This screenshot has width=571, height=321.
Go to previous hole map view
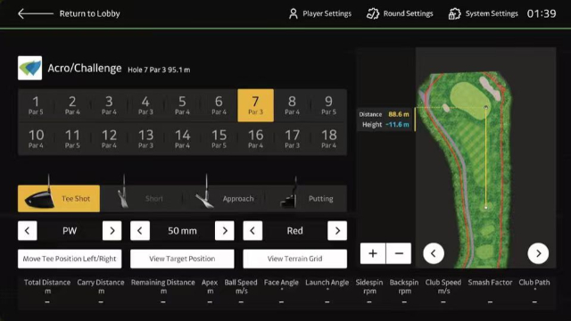coord(434,253)
